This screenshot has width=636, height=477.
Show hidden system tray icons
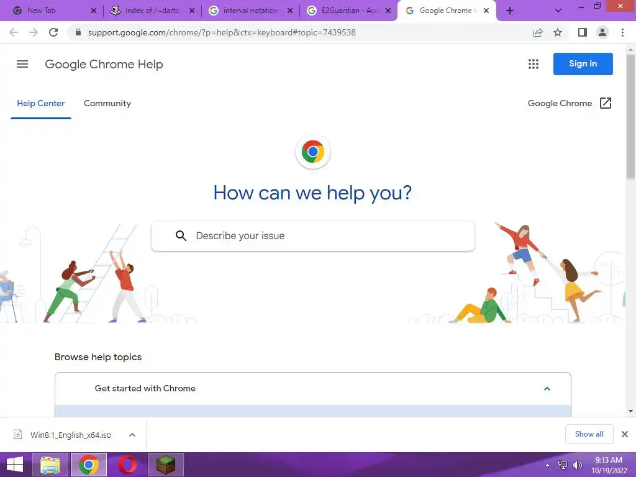point(548,465)
